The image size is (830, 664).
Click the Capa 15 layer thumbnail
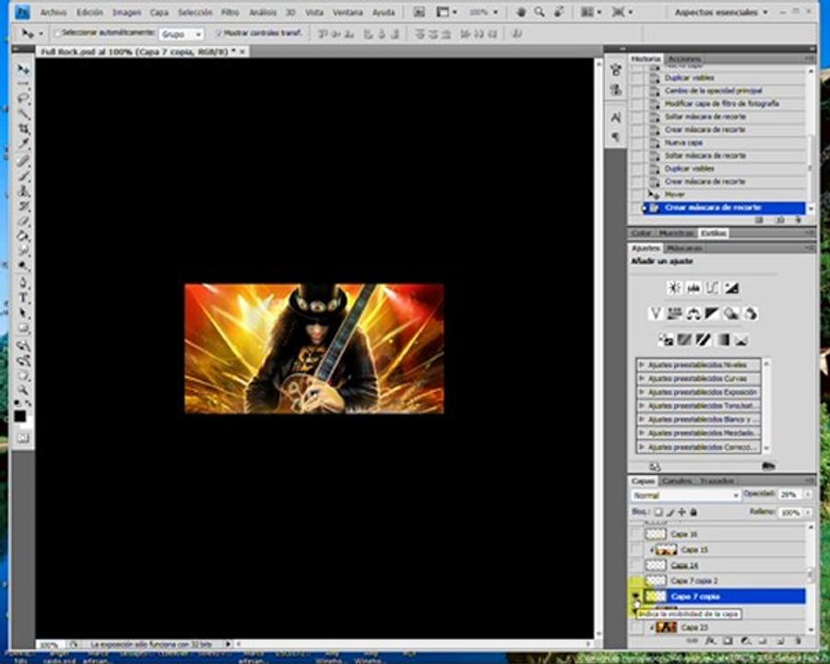(667, 550)
